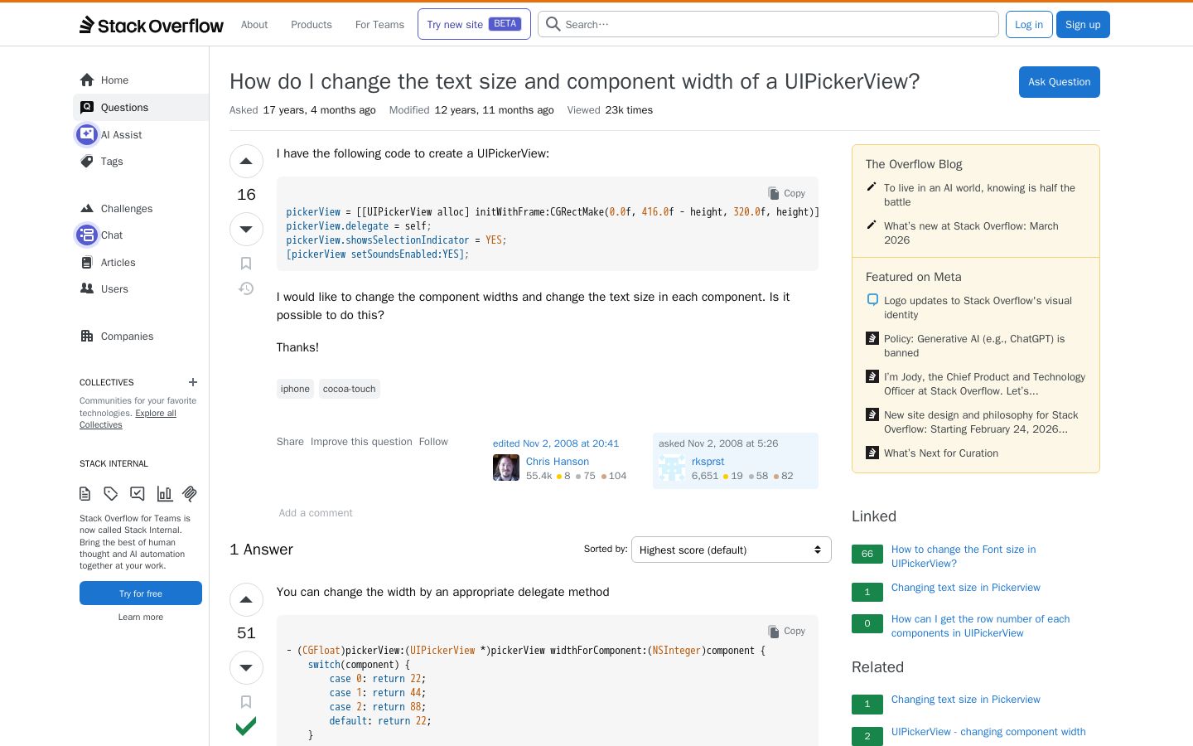Show the question activity history icon

point(246,288)
